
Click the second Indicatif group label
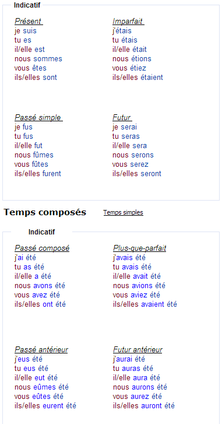[41, 232]
